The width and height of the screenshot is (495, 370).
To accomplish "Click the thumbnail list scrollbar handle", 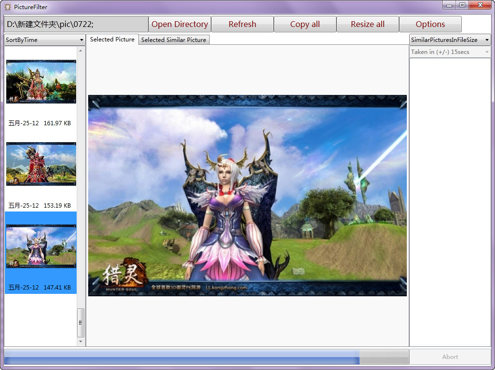I will point(81,323).
